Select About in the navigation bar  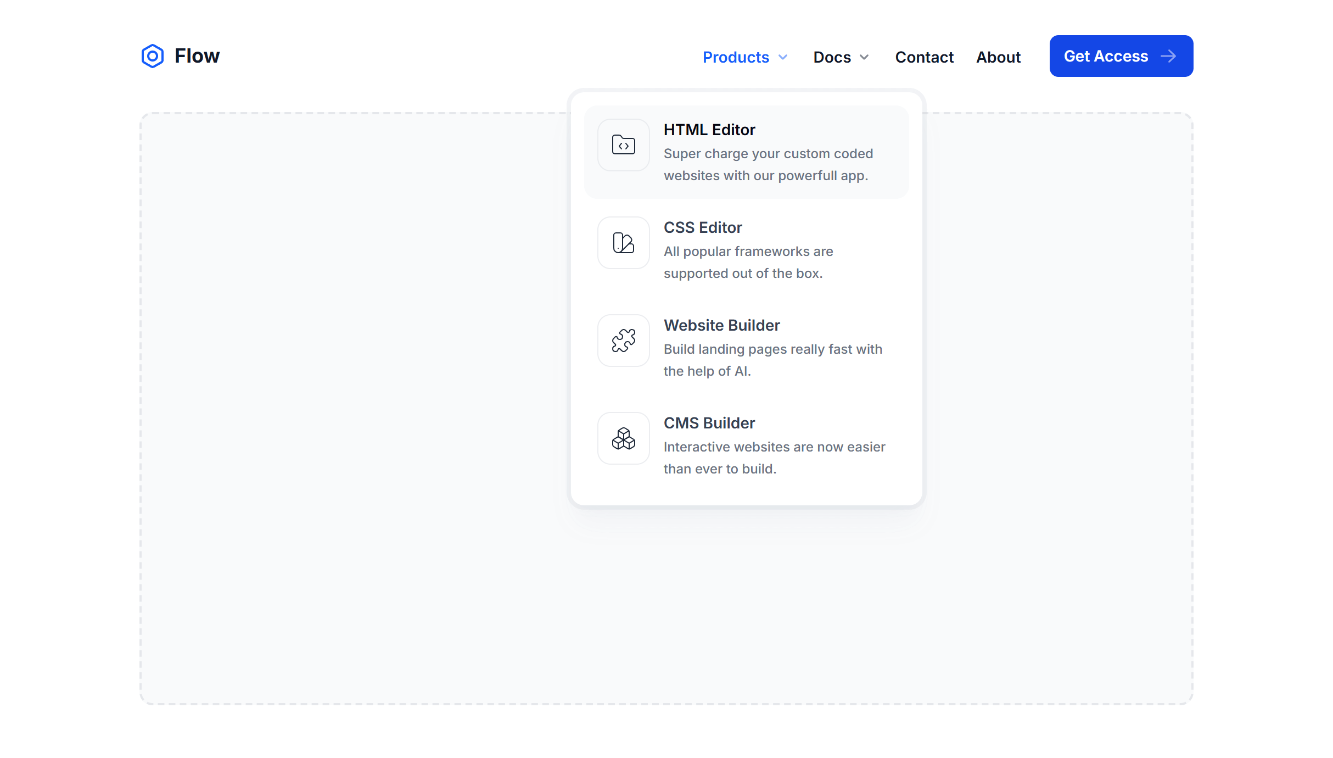tap(998, 57)
